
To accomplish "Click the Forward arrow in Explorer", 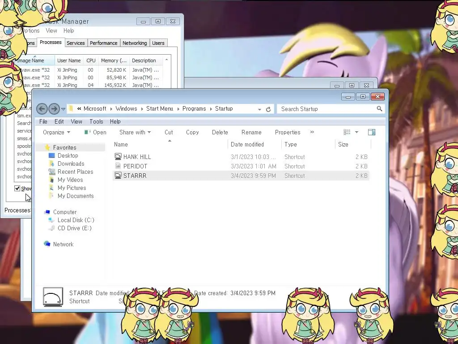I will [x=54, y=109].
